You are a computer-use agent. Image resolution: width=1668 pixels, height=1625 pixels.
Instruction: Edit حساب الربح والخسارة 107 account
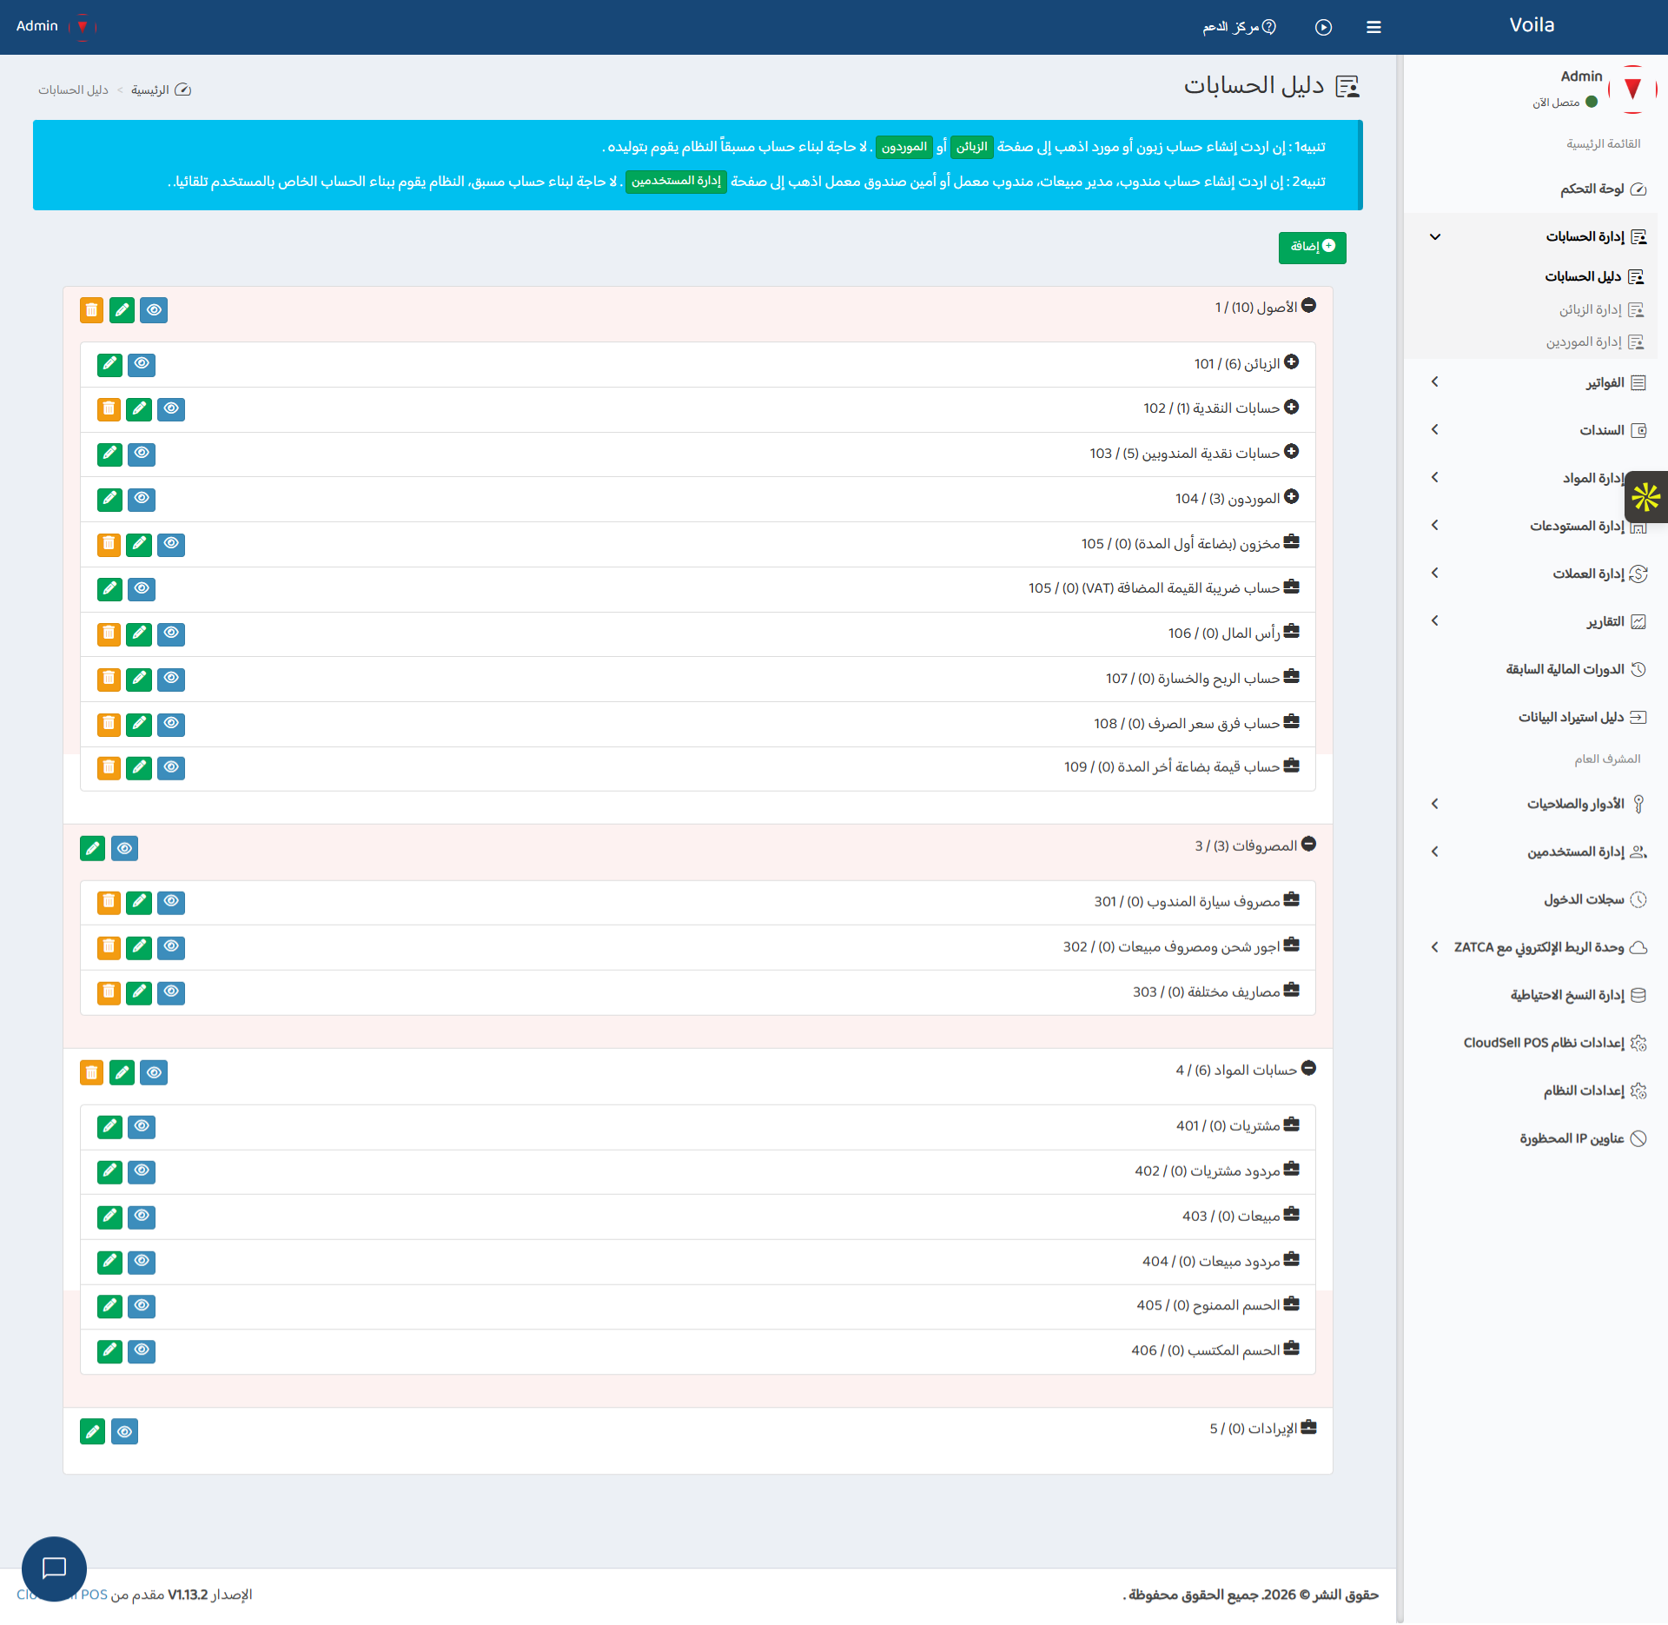139,679
